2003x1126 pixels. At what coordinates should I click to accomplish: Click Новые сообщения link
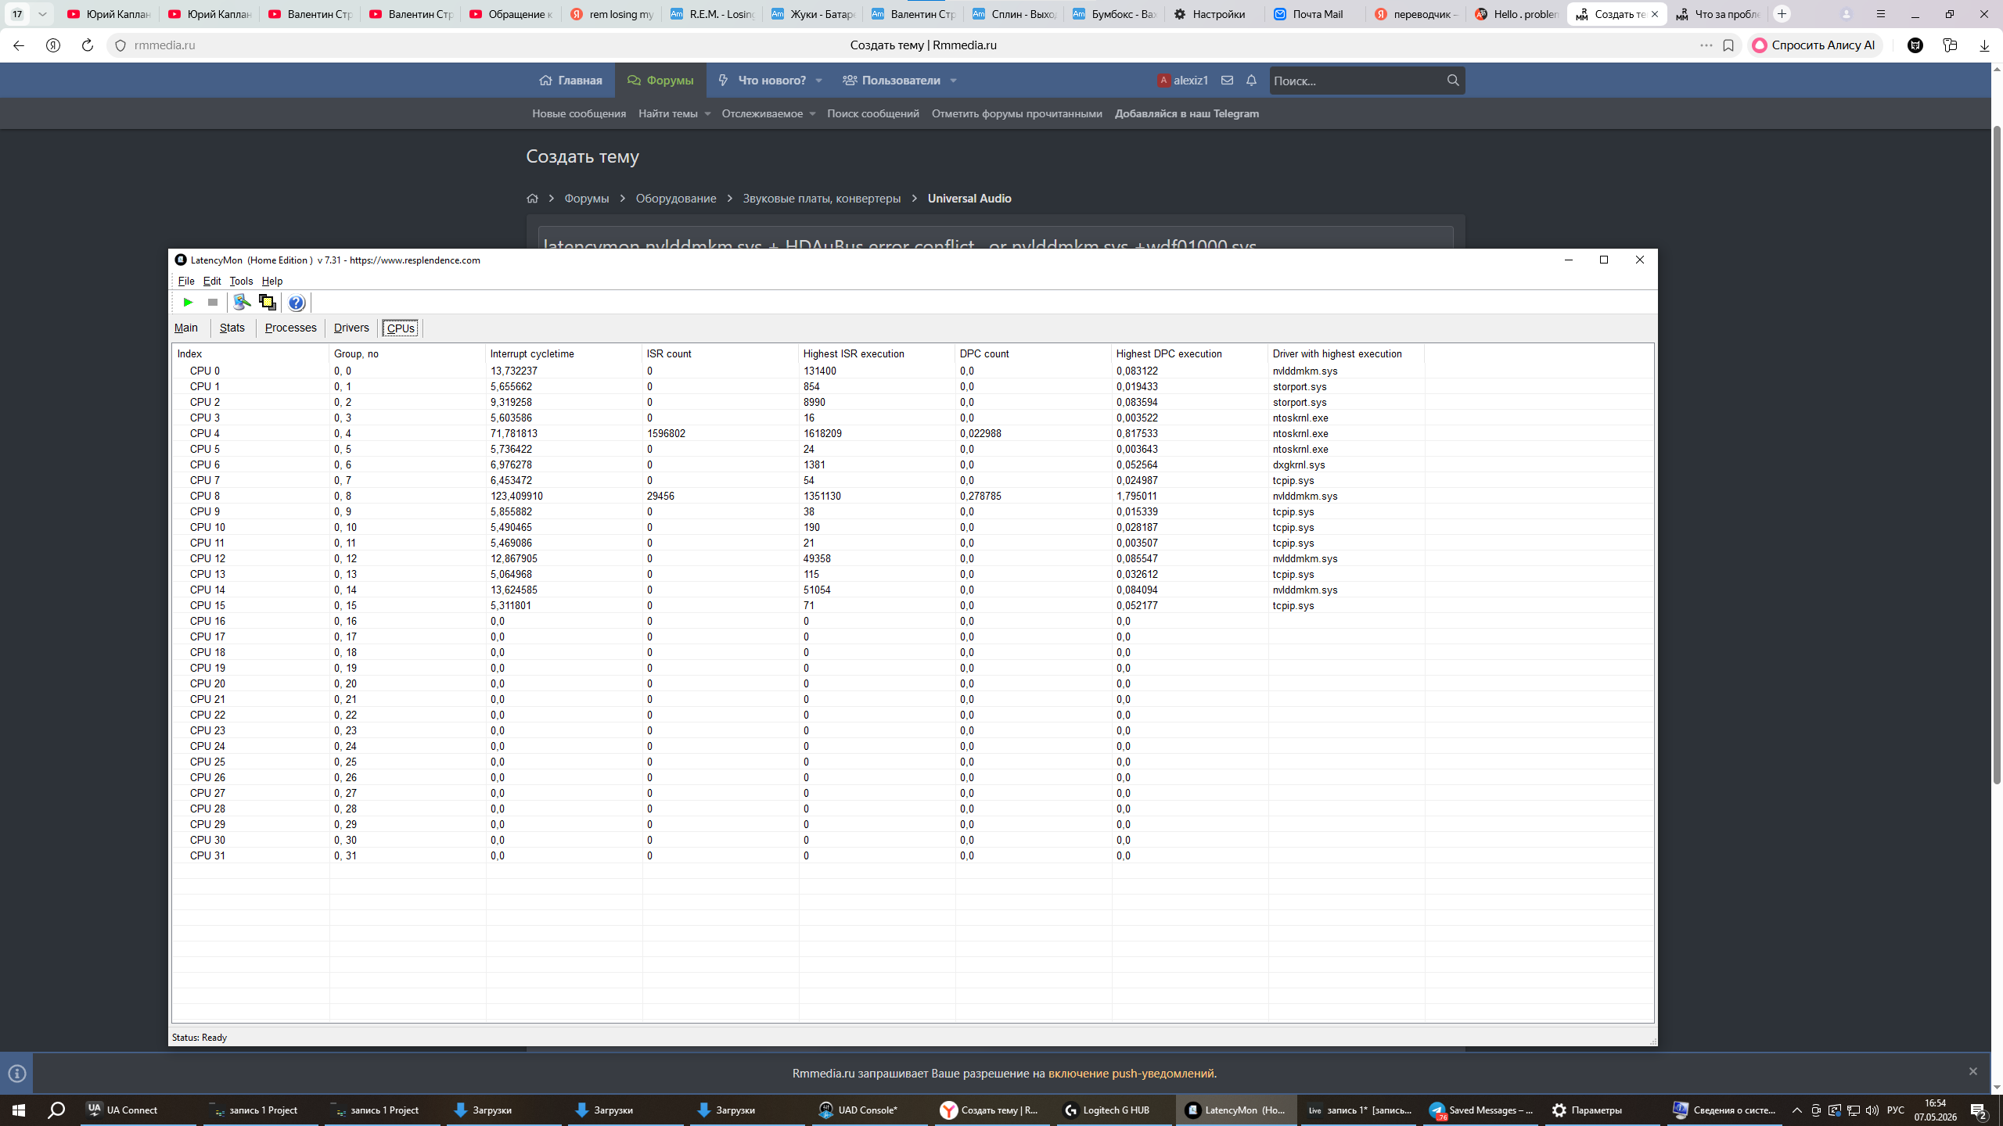(579, 114)
